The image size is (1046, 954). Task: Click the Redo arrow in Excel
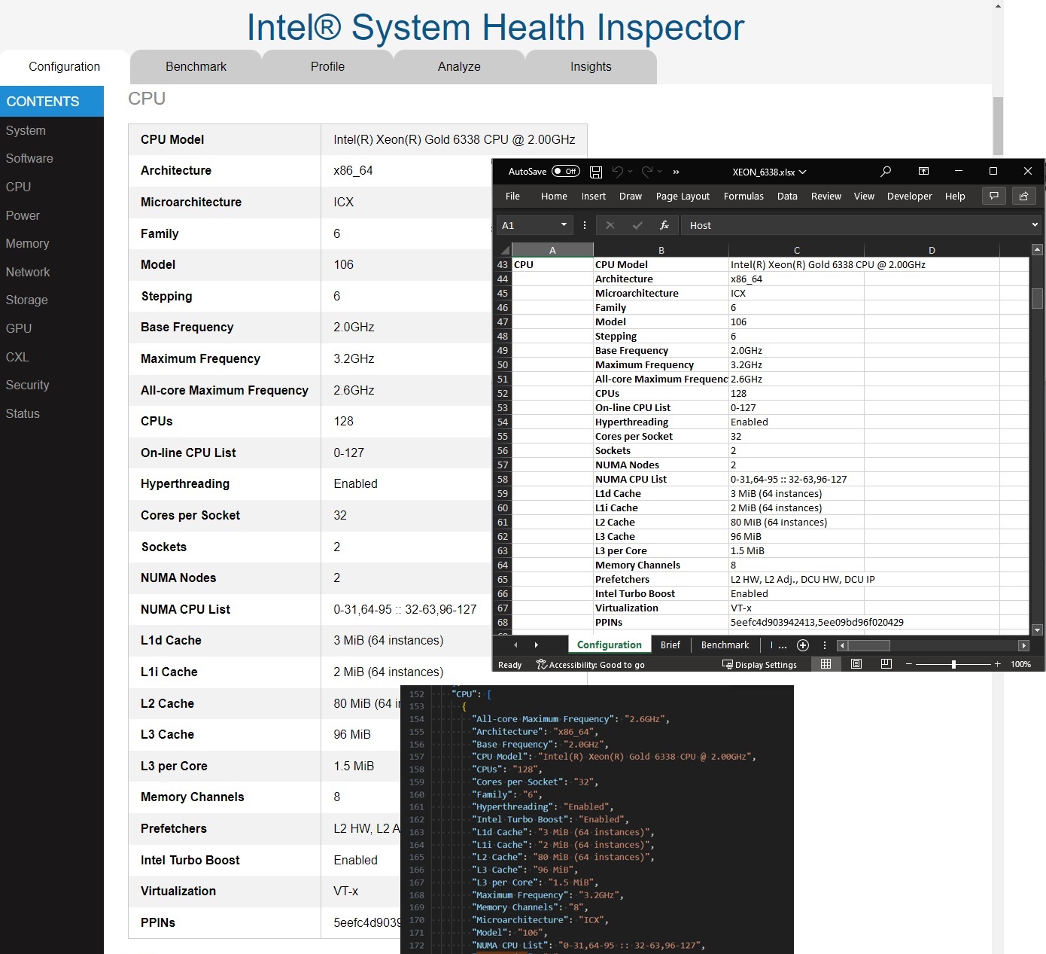click(x=647, y=172)
